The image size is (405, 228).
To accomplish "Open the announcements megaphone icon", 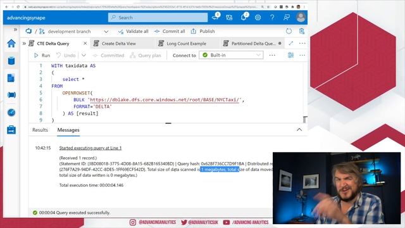I will 215,17.
